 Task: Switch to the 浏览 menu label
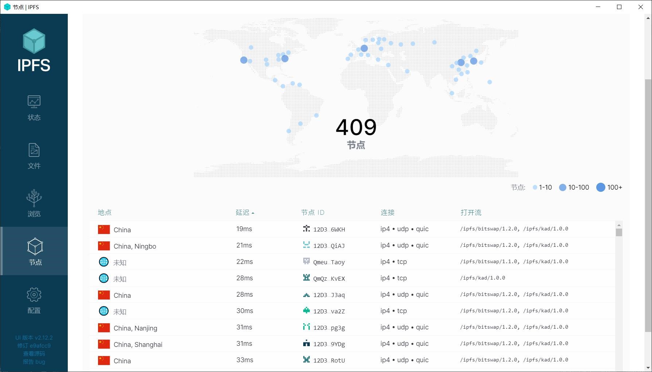point(34,214)
